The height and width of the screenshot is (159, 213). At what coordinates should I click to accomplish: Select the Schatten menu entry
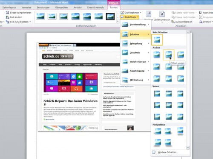pyautogui.click(x=135, y=34)
